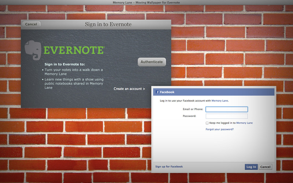Click the 'Facebook' header title text
Image resolution: width=293 pixels, height=183 pixels.
(167, 92)
